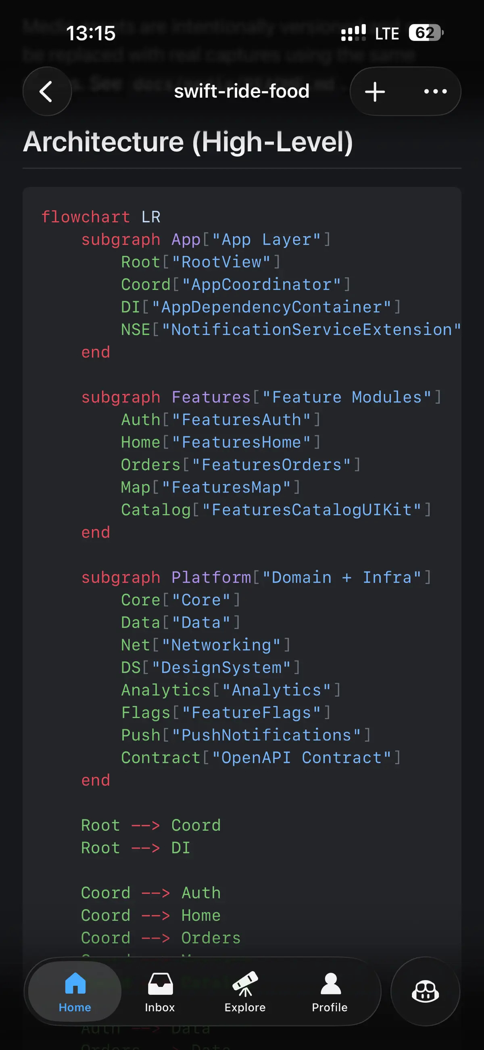The width and height of the screenshot is (484, 1050).
Task: Tap the "OpenAPI Contract" code line
Action: 261,757
